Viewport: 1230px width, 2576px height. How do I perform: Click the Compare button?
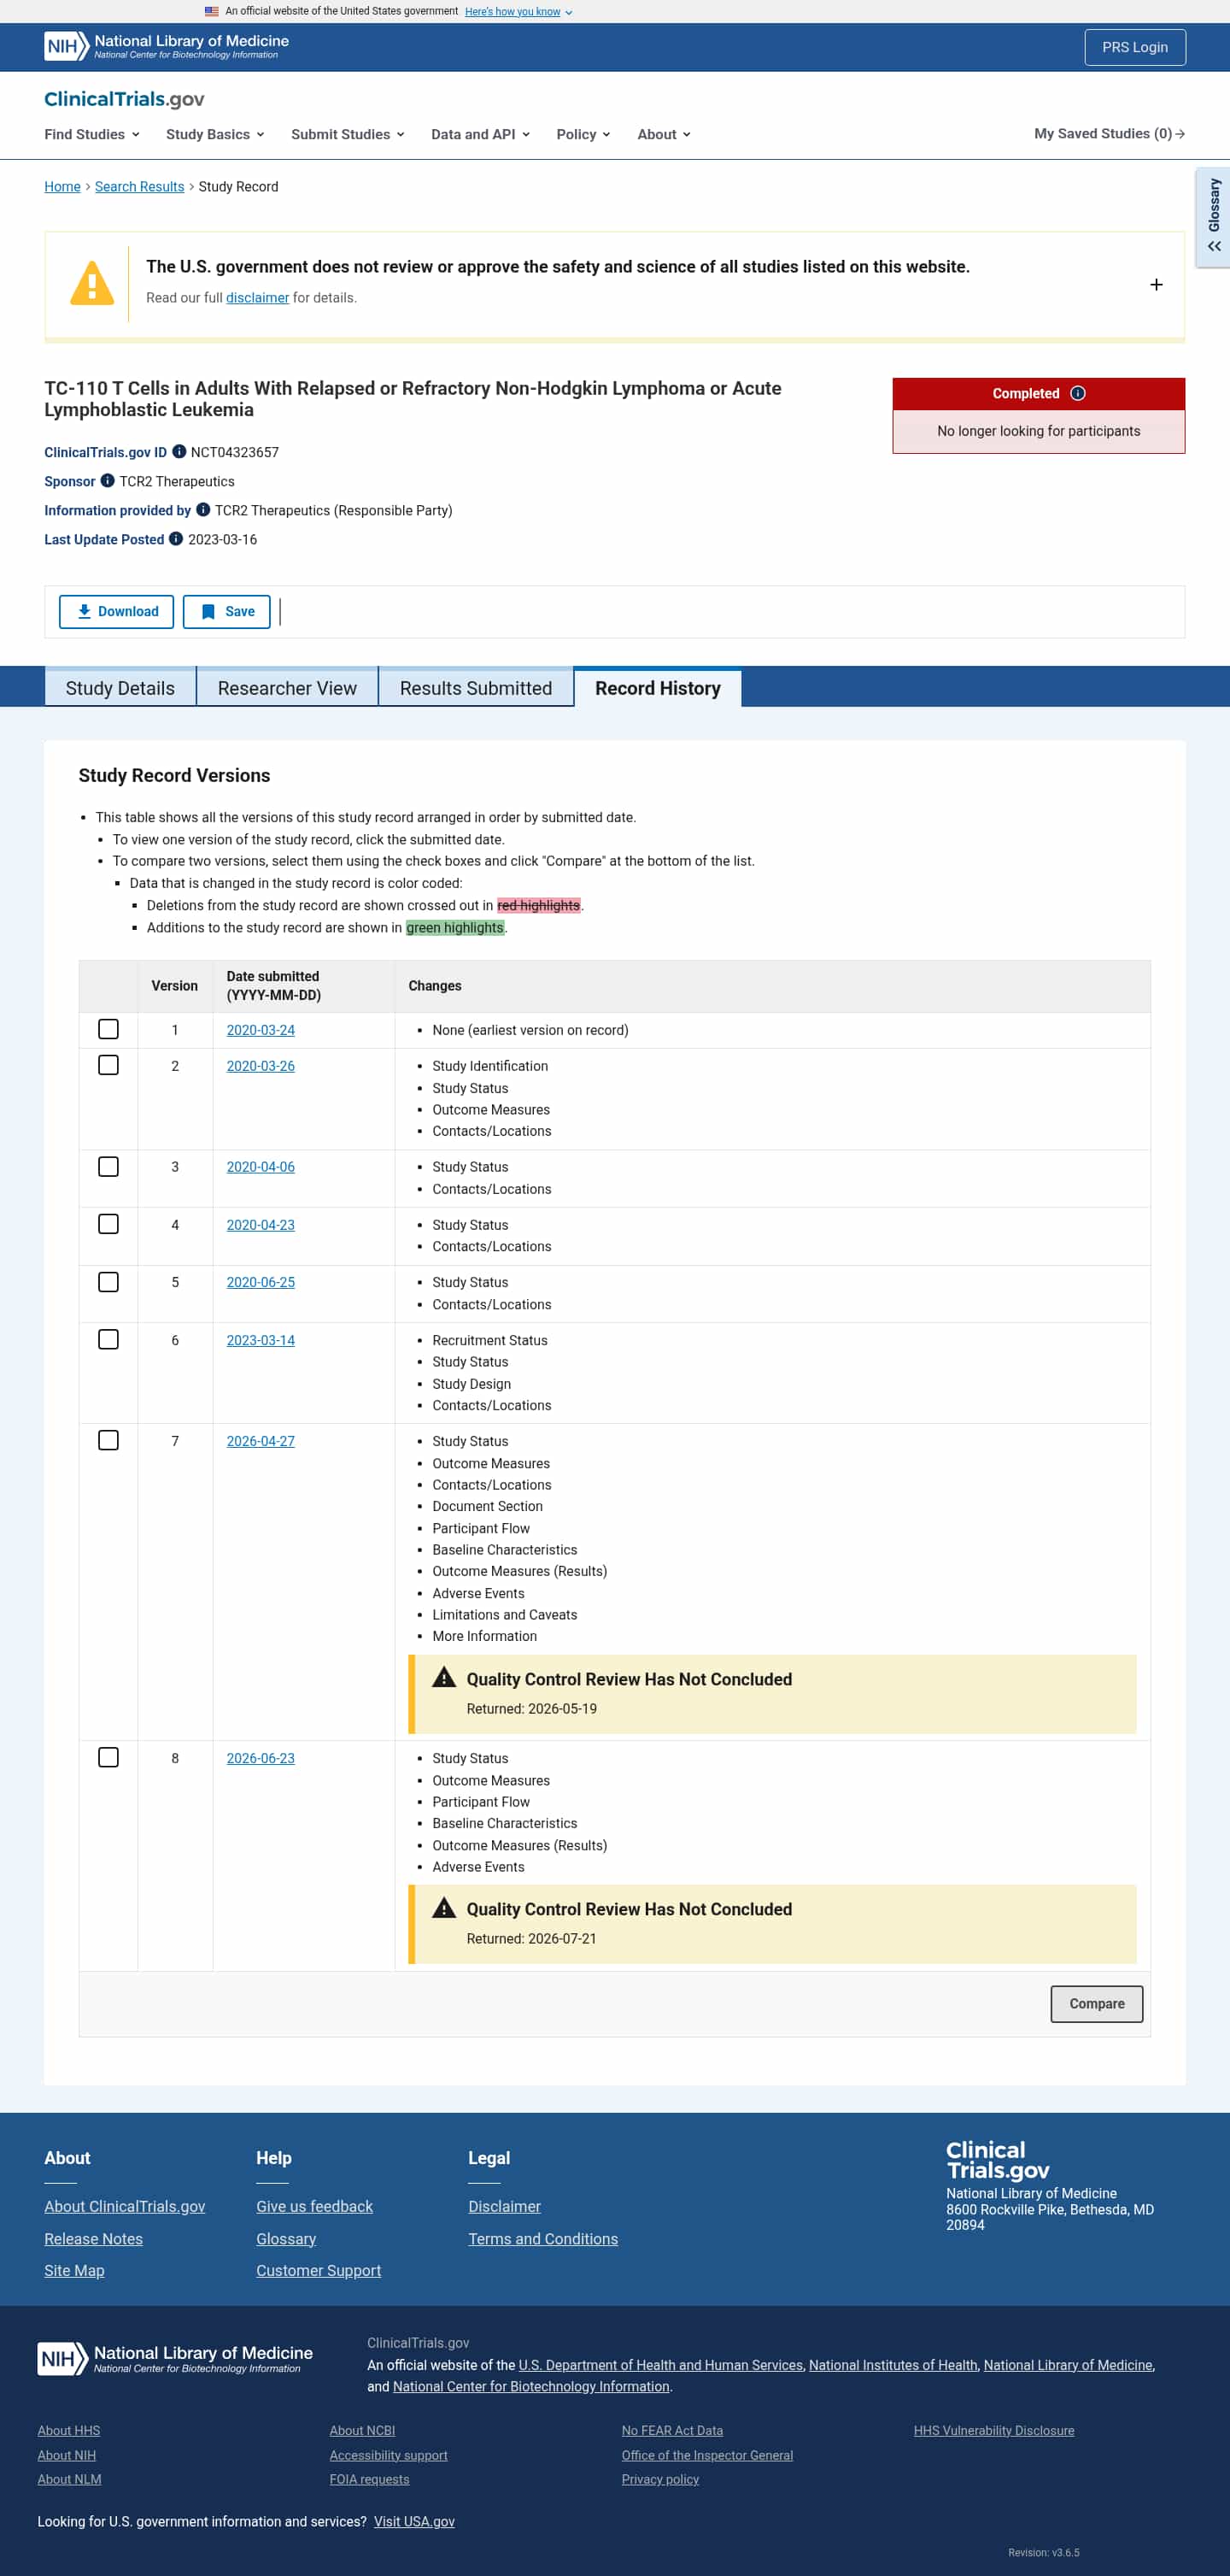pyautogui.click(x=1096, y=2003)
